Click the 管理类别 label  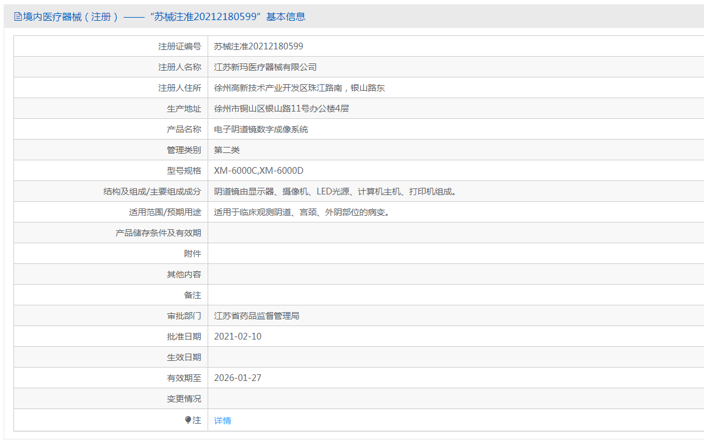[184, 150]
